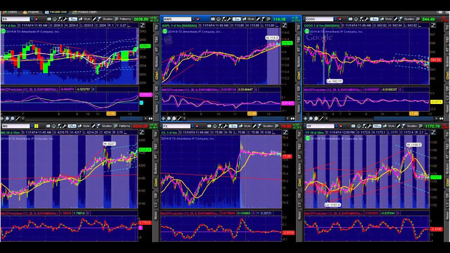Change the 1m timeframe on AAPL chart

237,19
